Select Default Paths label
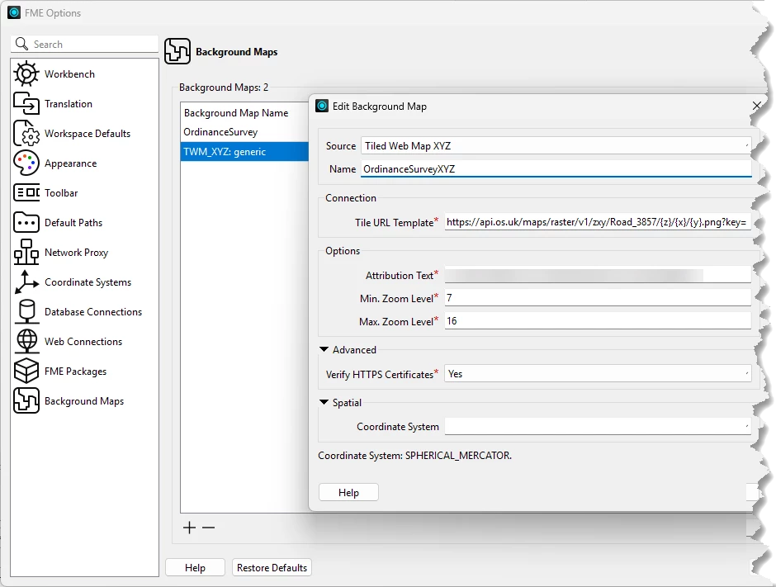The image size is (776, 587). coord(73,223)
